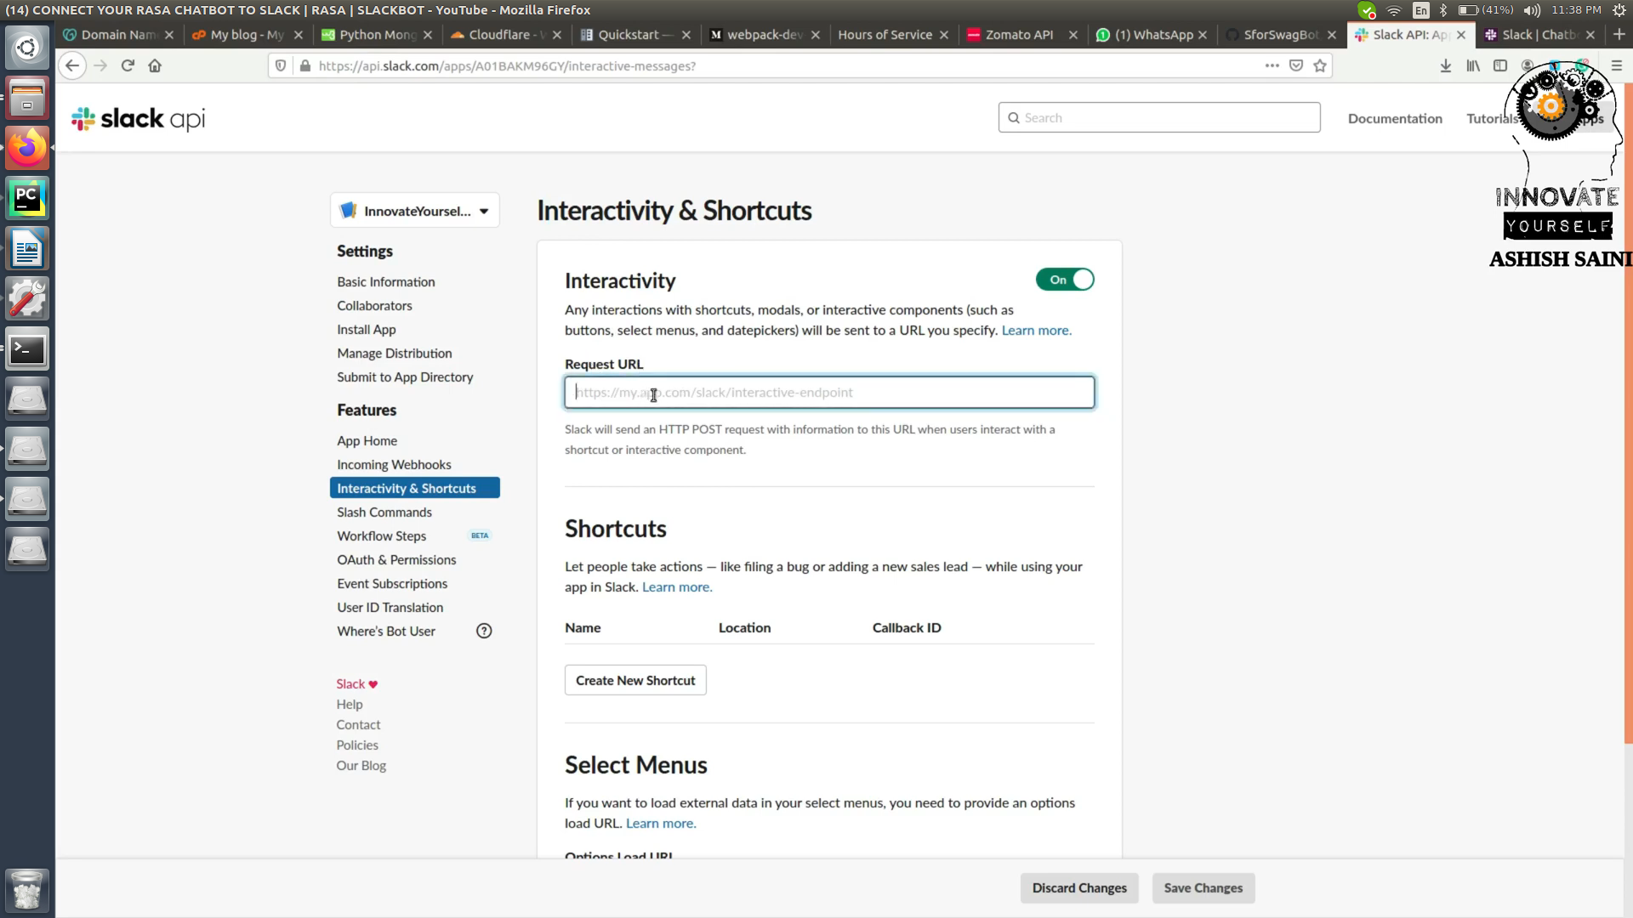This screenshot has width=1633, height=918.
Task: View shield tracking protection icon in address bar
Action: [x=281, y=65]
